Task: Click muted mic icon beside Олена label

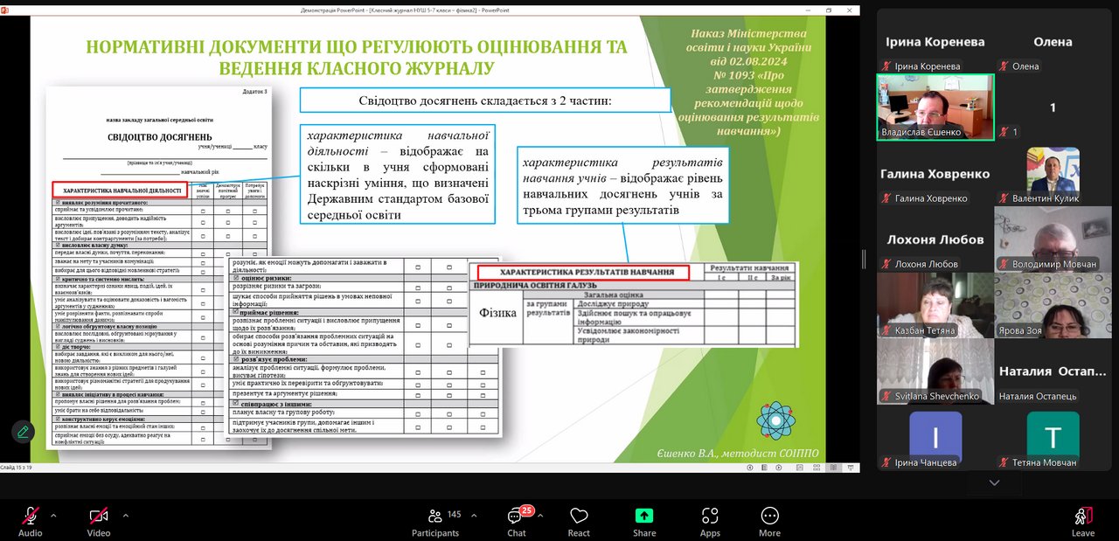Action: click(1004, 66)
